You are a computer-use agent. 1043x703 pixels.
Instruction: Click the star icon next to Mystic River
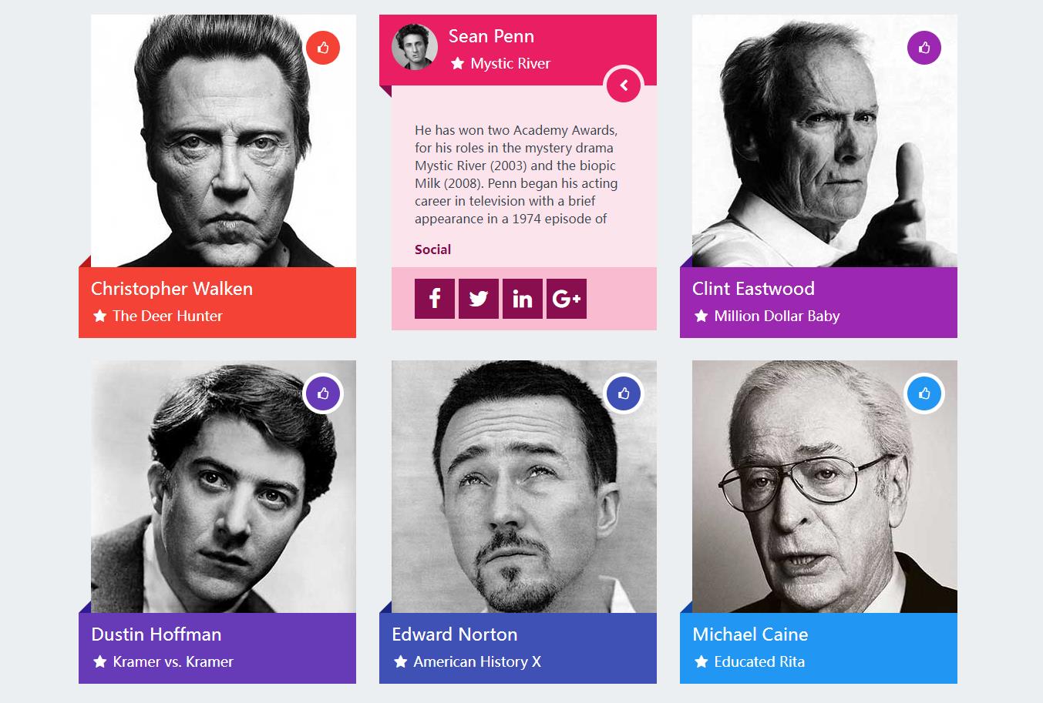[x=457, y=63]
